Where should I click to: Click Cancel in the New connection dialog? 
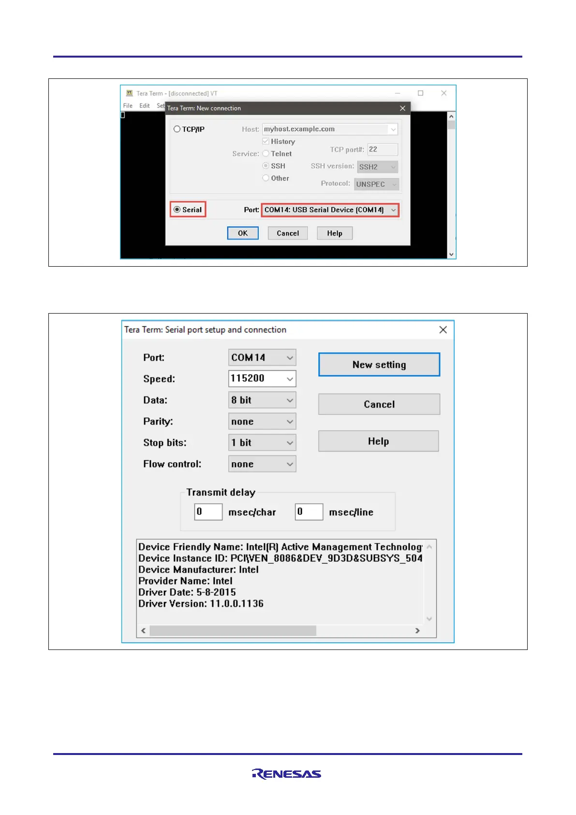[288, 233]
